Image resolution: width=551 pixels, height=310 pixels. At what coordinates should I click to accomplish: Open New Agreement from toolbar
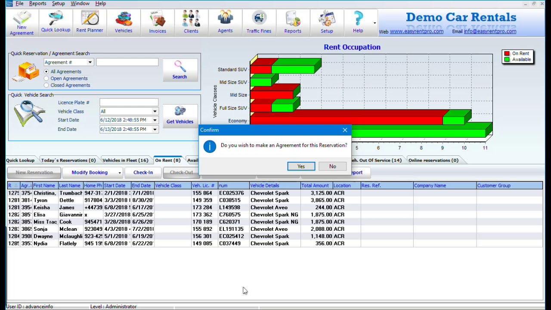point(22,23)
